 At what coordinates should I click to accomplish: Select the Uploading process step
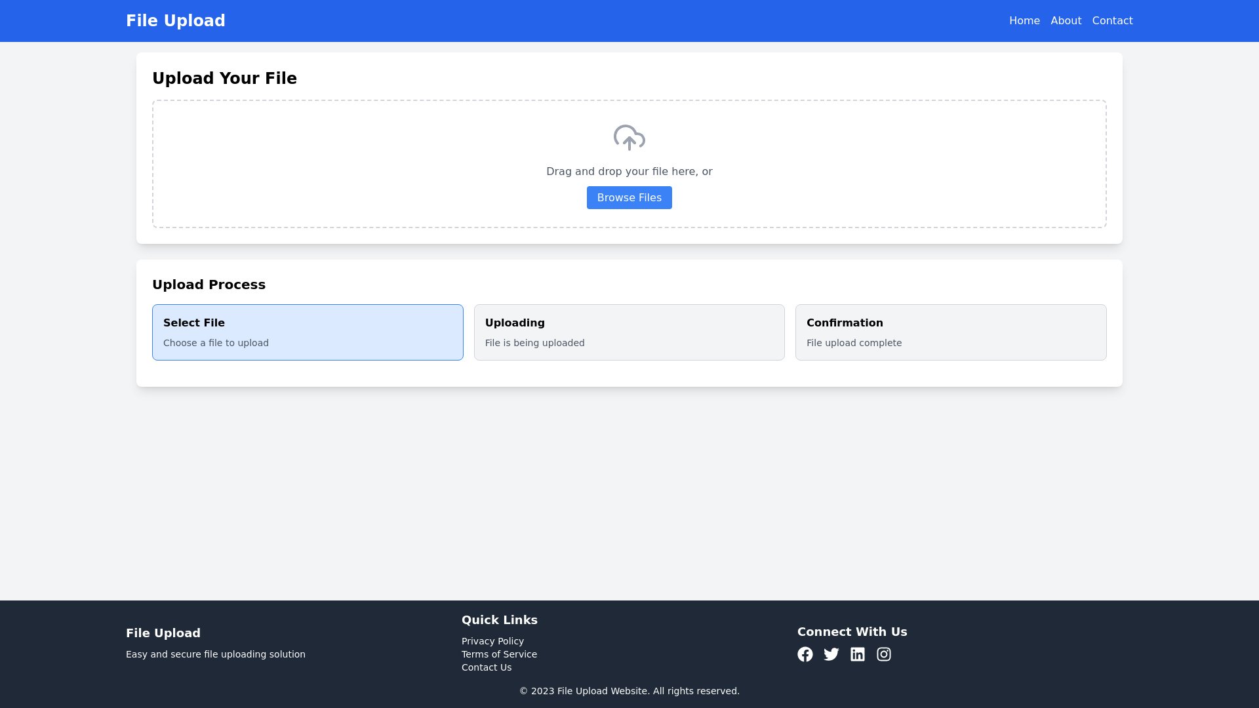tap(629, 332)
